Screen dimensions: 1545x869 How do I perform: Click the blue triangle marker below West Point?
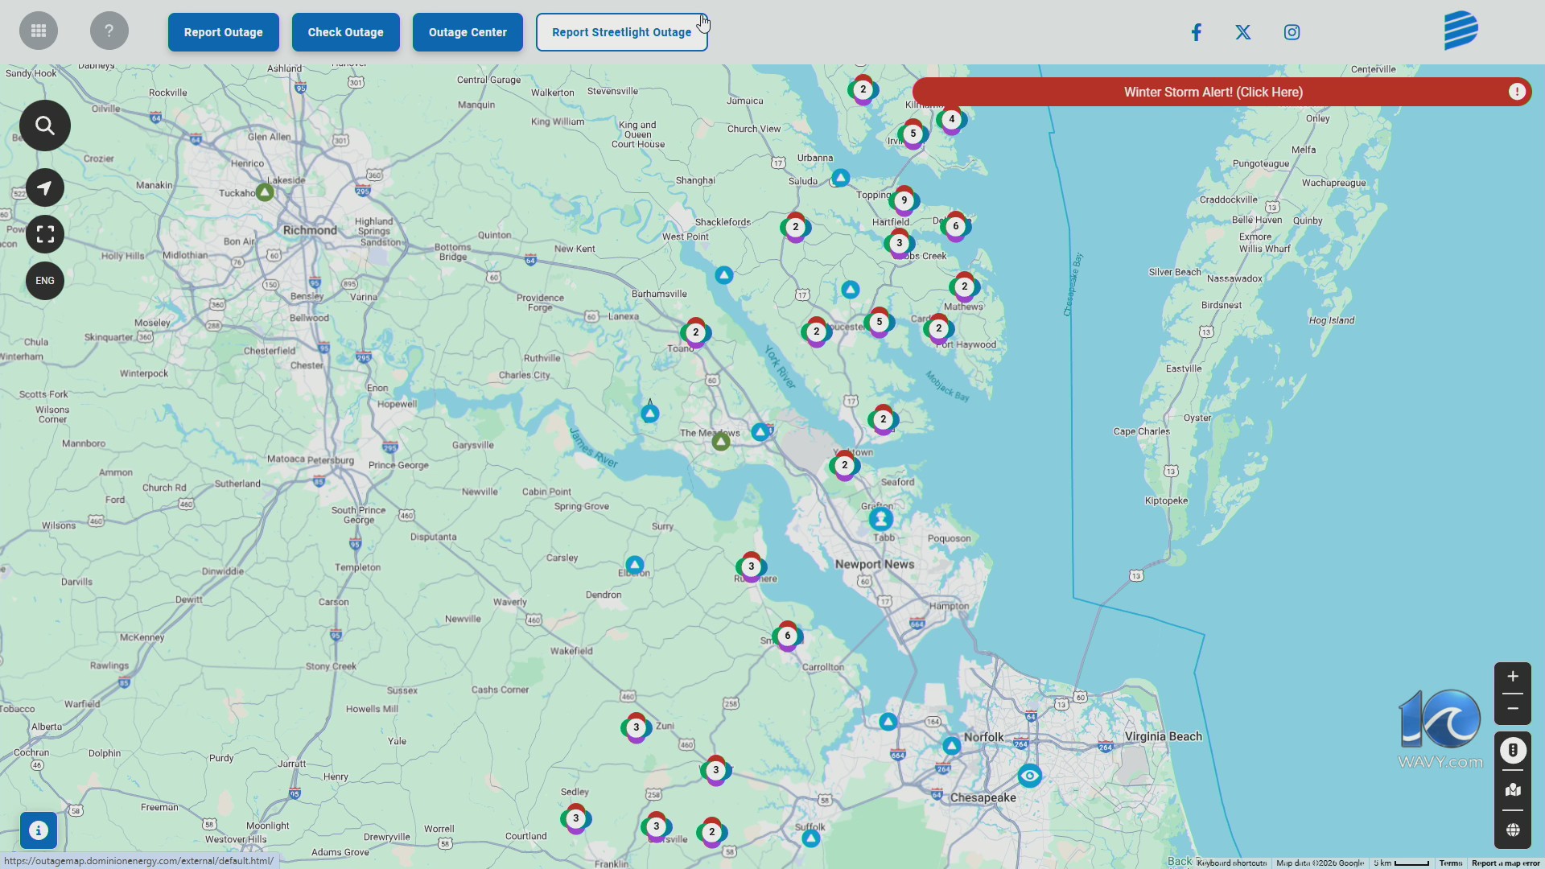coord(724,275)
